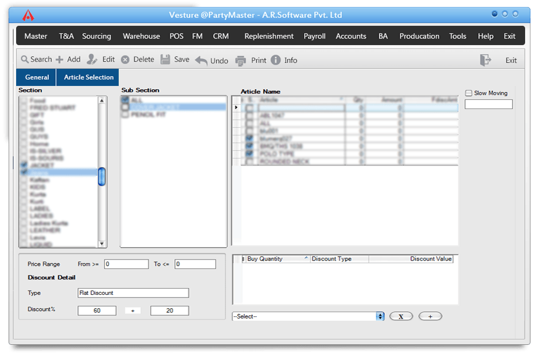Click the X button beside the Select dropdown

click(401, 316)
